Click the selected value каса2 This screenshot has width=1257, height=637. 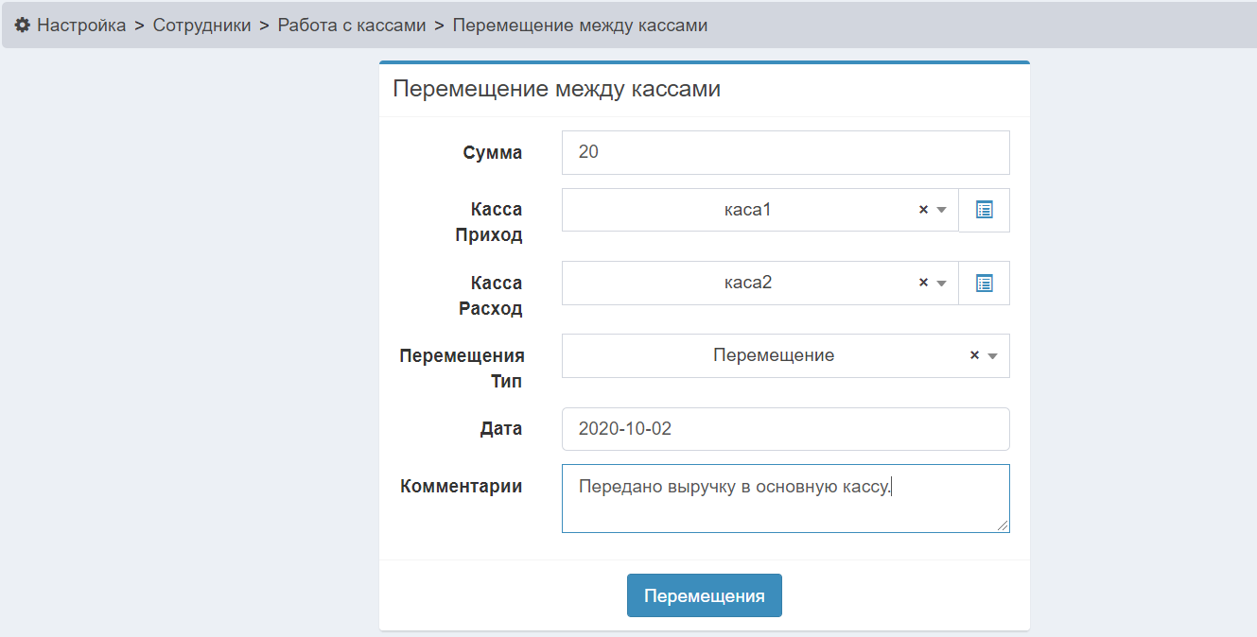coord(747,283)
